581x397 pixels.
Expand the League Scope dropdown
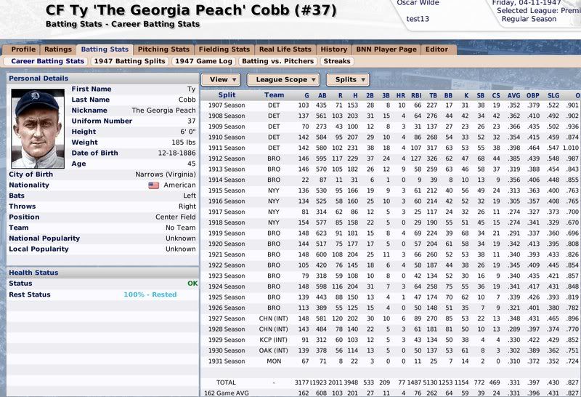coord(283,79)
